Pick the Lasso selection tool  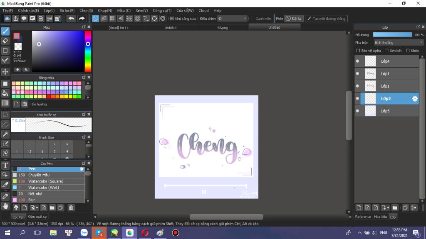coord(5,124)
